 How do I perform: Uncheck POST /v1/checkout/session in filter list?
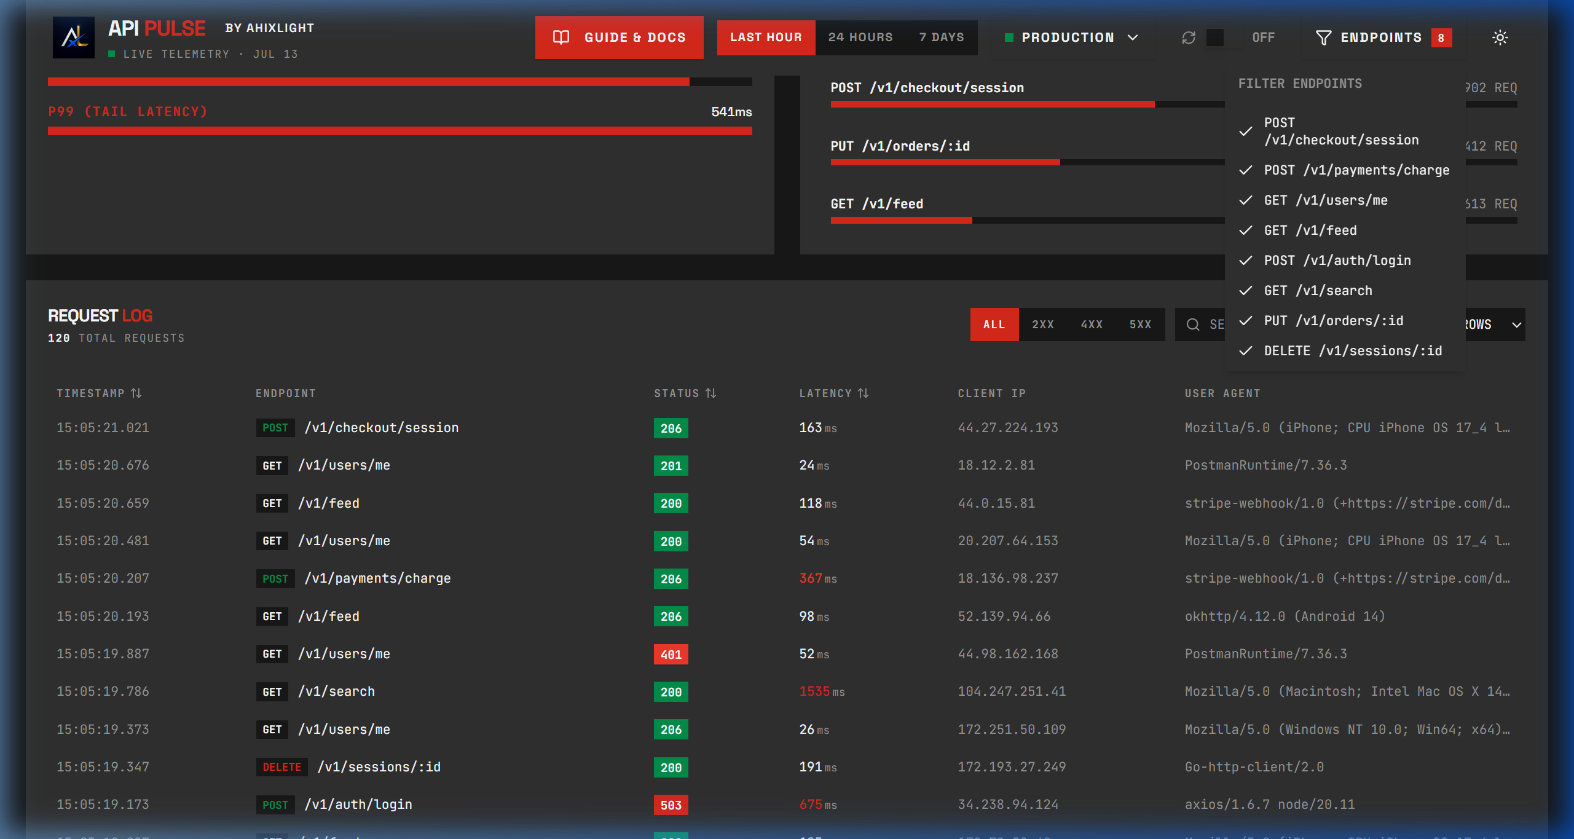pos(1345,132)
